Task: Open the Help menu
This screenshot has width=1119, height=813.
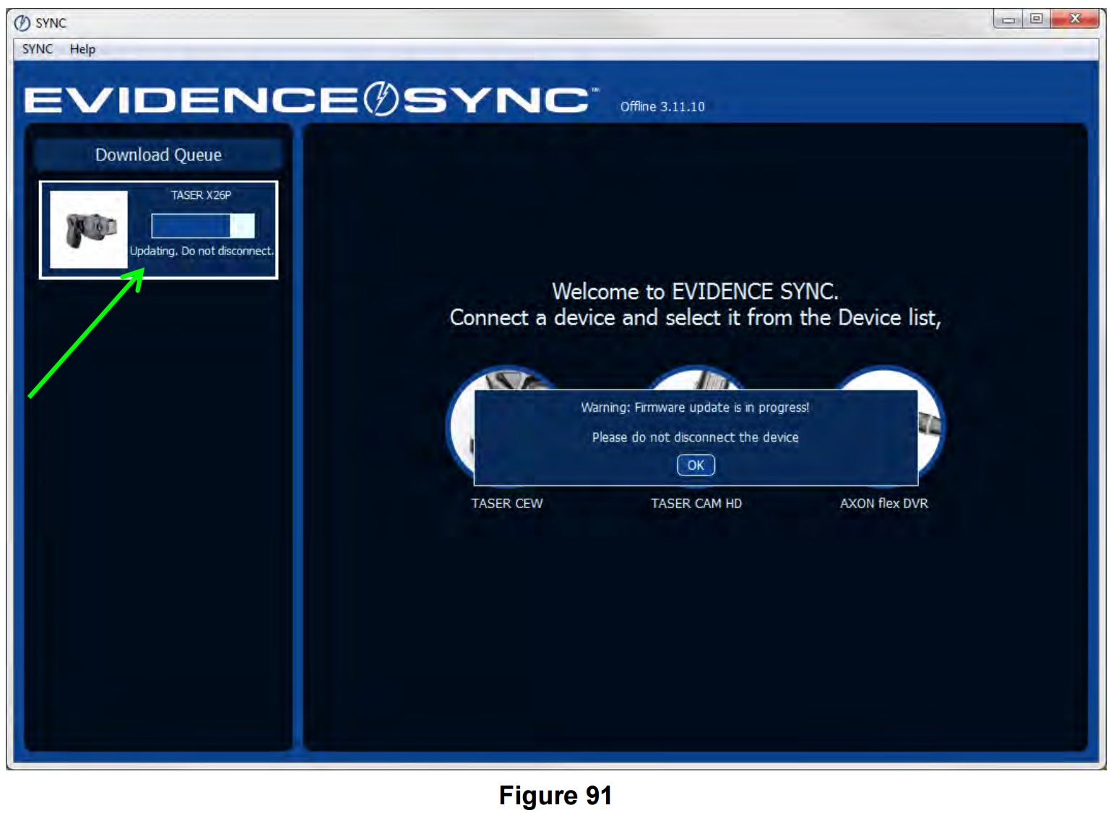Action: point(82,49)
